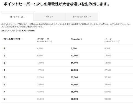Switch to the ポイント tab
The image size is (133, 104).
click(50, 17)
